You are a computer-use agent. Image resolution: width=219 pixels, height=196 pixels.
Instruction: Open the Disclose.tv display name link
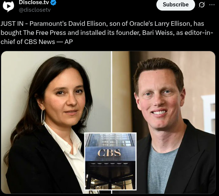pos(34,2)
